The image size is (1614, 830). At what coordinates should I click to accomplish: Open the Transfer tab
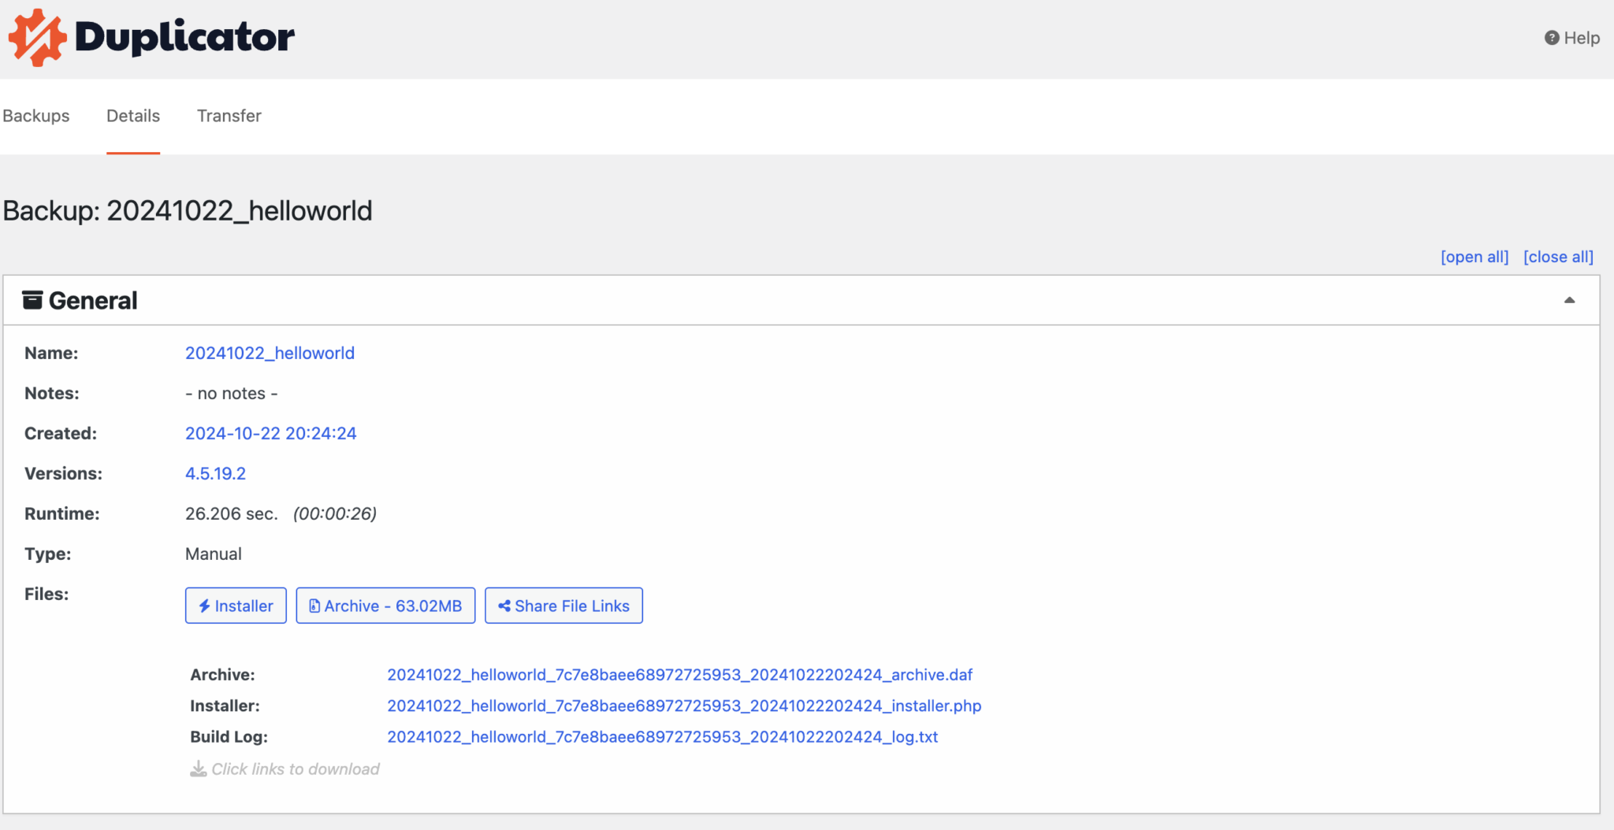(229, 116)
